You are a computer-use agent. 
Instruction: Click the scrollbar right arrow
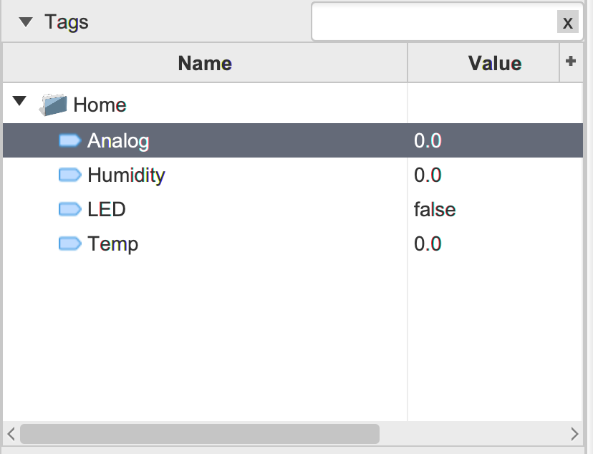click(x=574, y=433)
